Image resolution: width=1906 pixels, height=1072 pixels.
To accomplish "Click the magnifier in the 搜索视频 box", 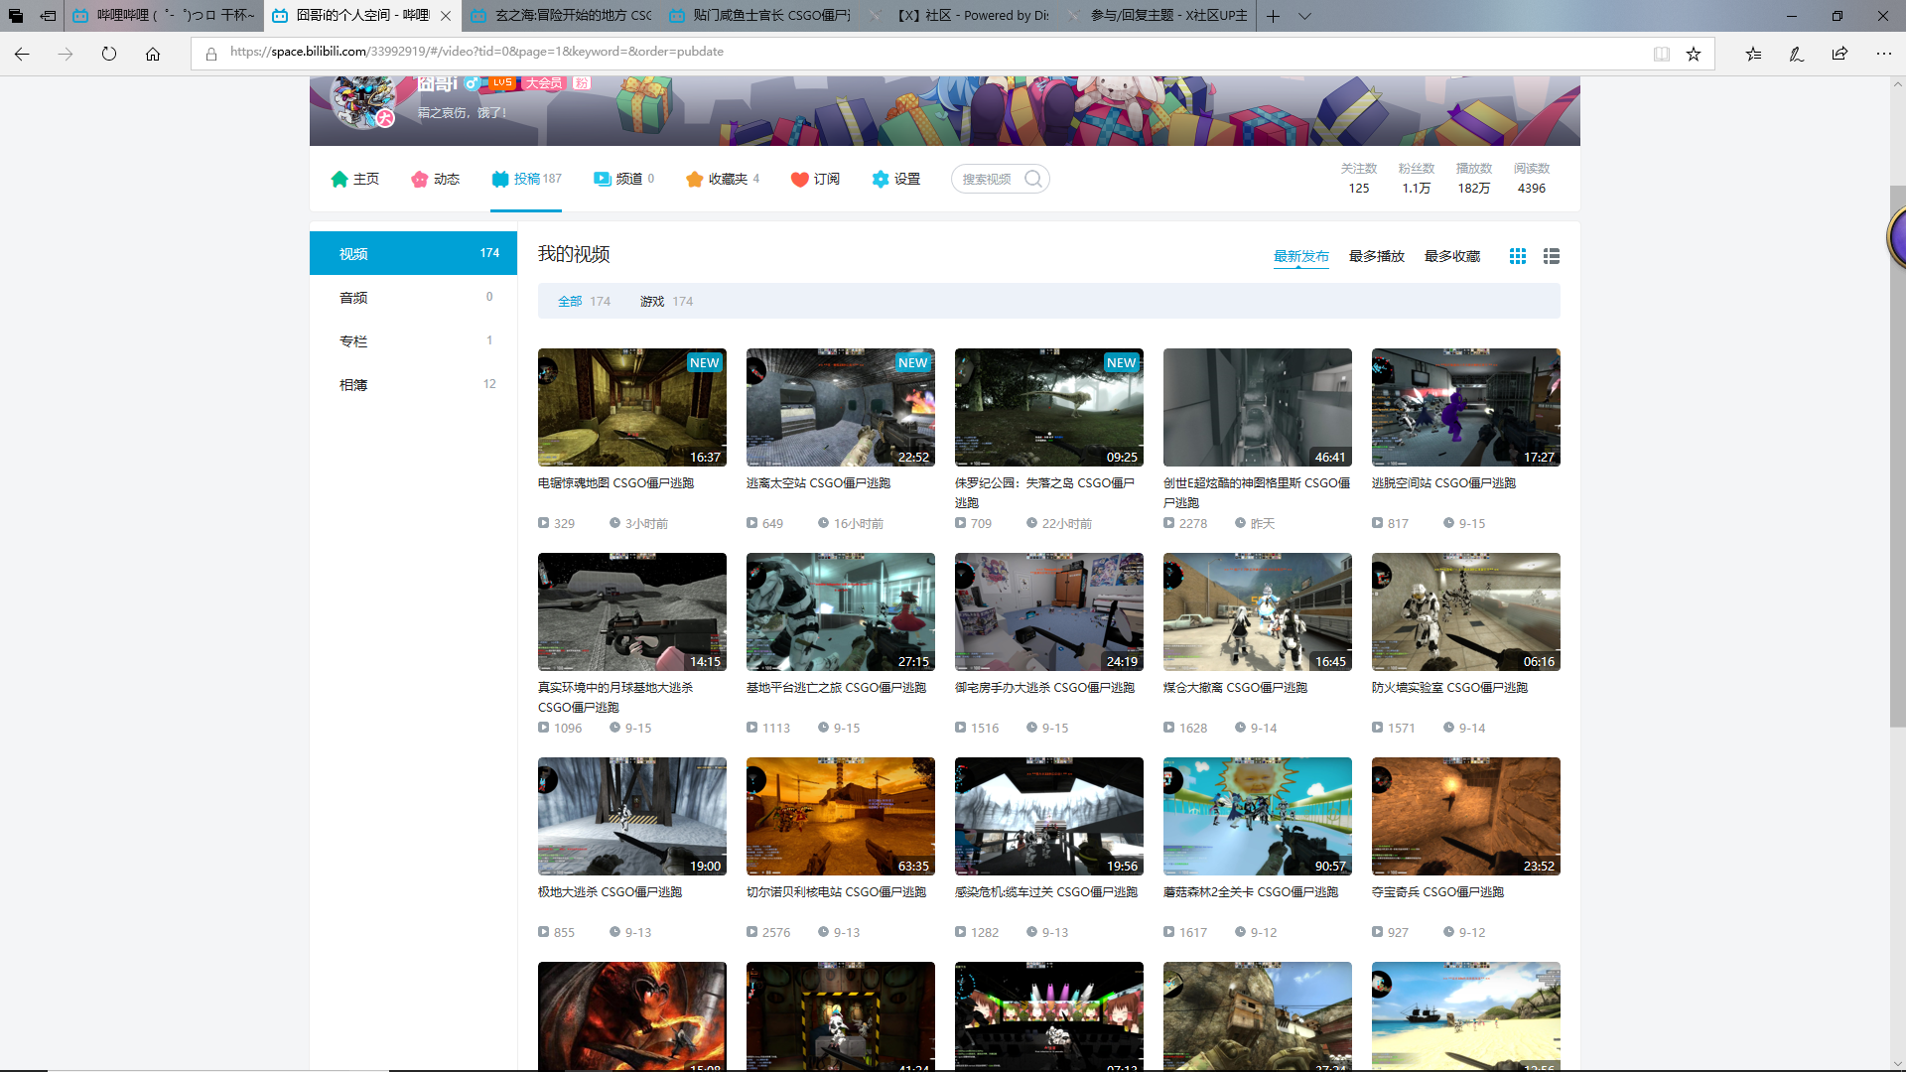I will pos(1033,179).
